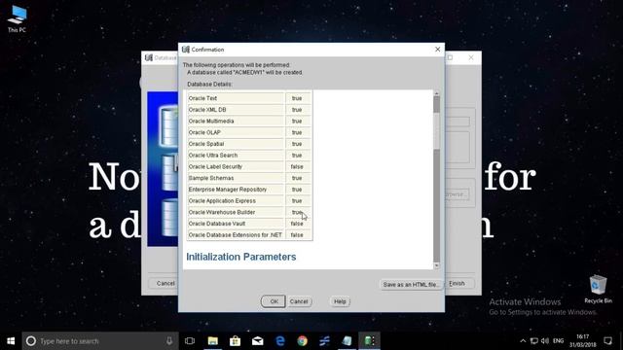Screen dimensions: 623x350
Task: Click the active Database Assistant taskbar icon
Action: pos(370,341)
